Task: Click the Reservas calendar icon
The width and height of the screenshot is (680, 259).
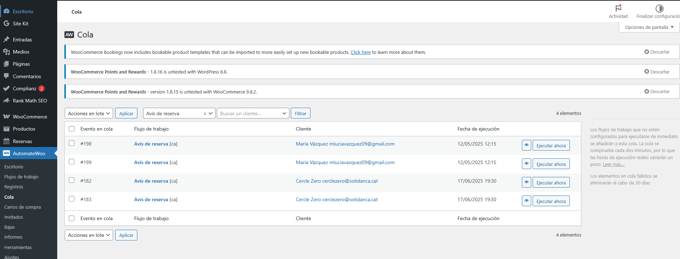Action: [6, 141]
